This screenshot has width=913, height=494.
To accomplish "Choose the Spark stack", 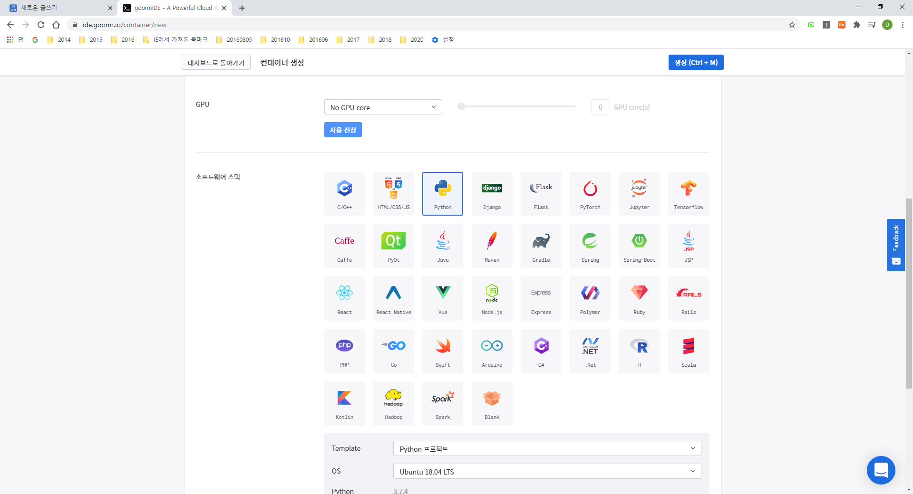I will [443, 403].
